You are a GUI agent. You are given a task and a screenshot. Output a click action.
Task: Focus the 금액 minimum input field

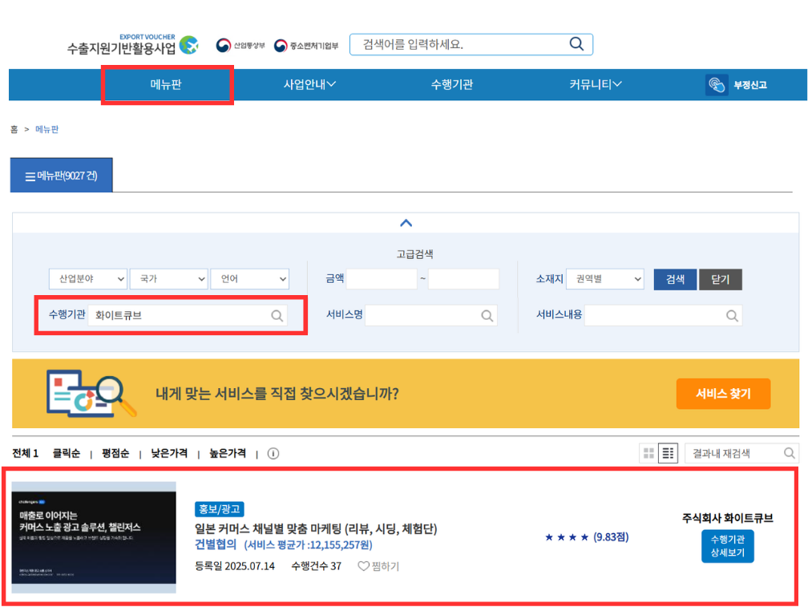382,279
